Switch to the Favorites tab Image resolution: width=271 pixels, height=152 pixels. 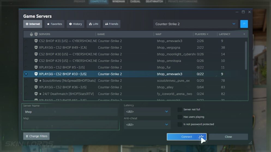(x=55, y=24)
